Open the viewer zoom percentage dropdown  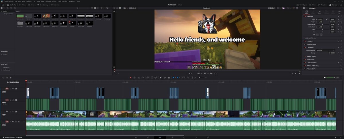point(125,8)
